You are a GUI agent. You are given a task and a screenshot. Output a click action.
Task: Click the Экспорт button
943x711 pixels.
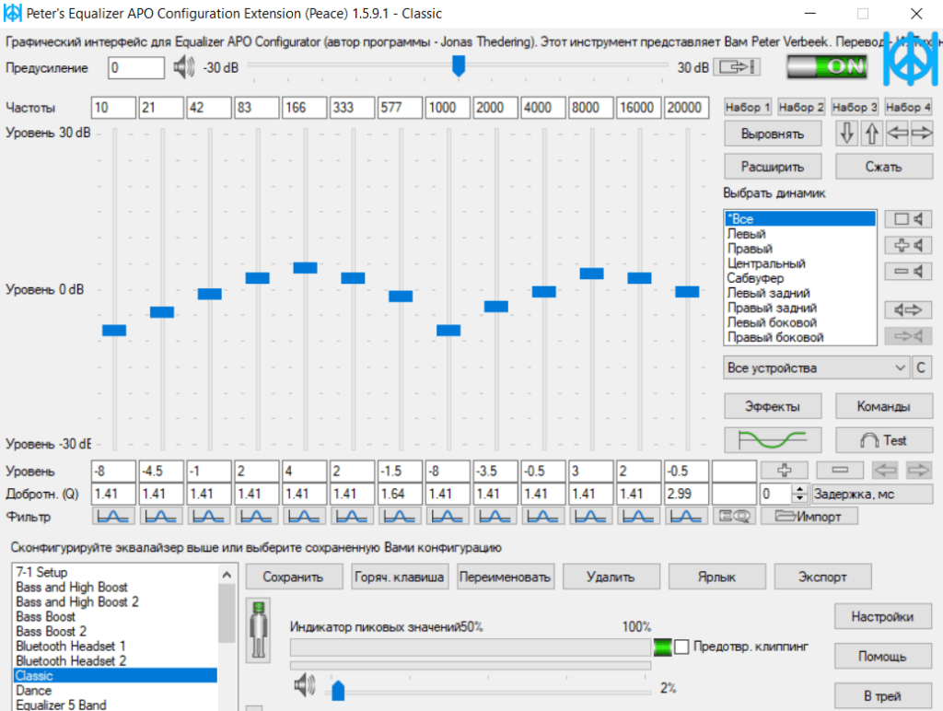coord(822,577)
